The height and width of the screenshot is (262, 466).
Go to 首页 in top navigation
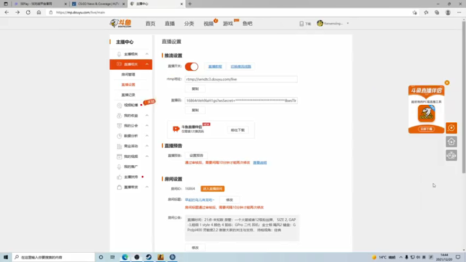(150, 23)
